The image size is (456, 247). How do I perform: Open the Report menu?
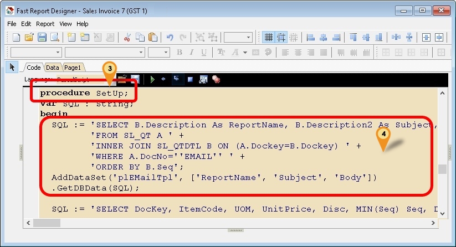tap(45, 24)
